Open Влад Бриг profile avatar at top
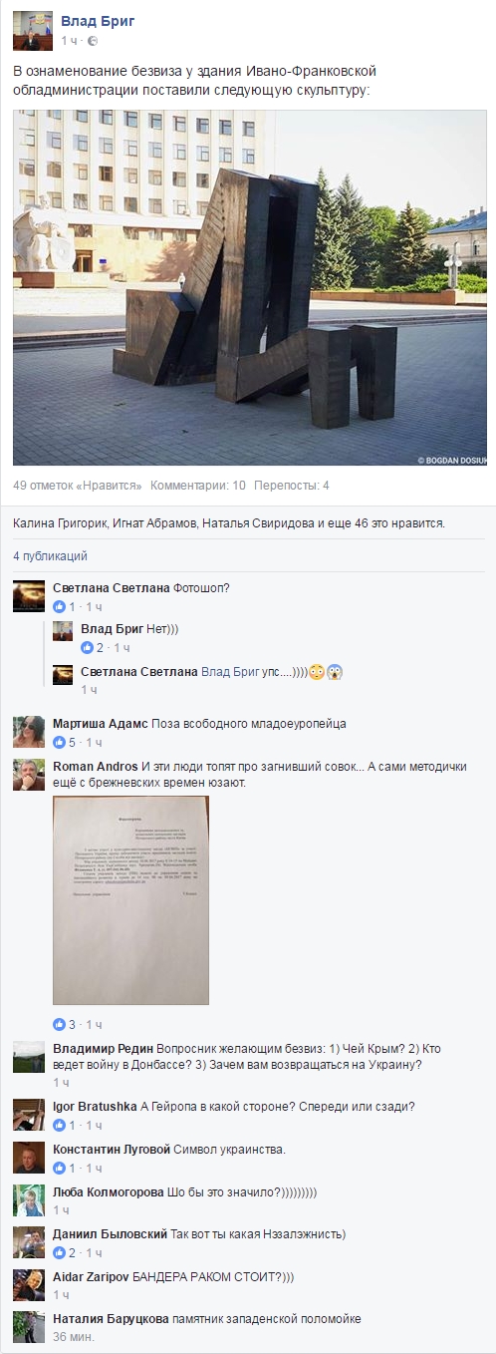The image size is (496, 1354). coord(32,30)
